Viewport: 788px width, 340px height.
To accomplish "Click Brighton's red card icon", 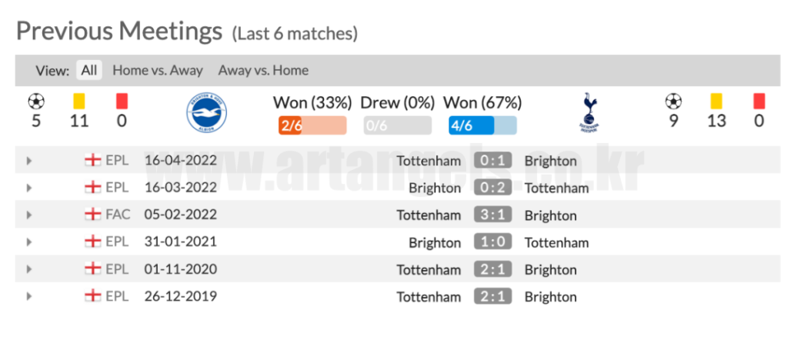I will click(121, 101).
